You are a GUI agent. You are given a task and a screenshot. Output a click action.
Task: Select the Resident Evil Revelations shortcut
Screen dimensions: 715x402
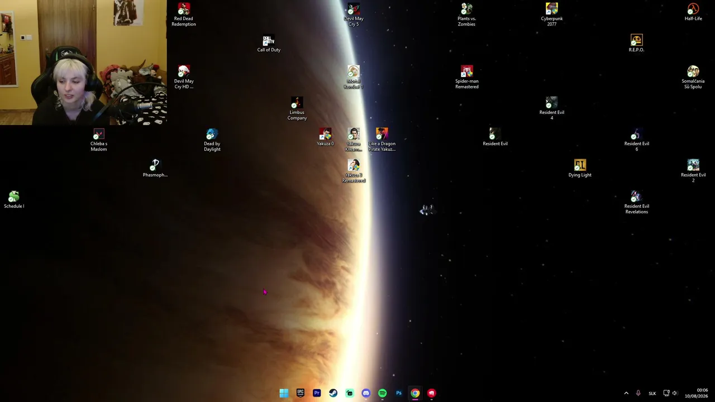(x=637, y=202)
